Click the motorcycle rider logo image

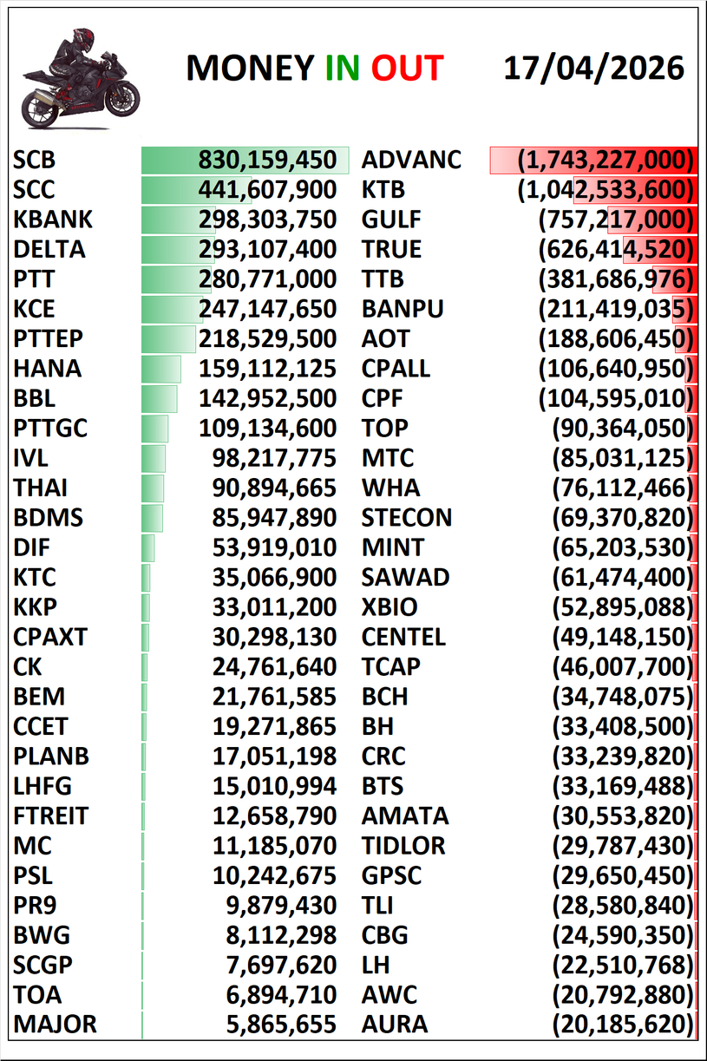pyautogui.click(x=80, y=77)
